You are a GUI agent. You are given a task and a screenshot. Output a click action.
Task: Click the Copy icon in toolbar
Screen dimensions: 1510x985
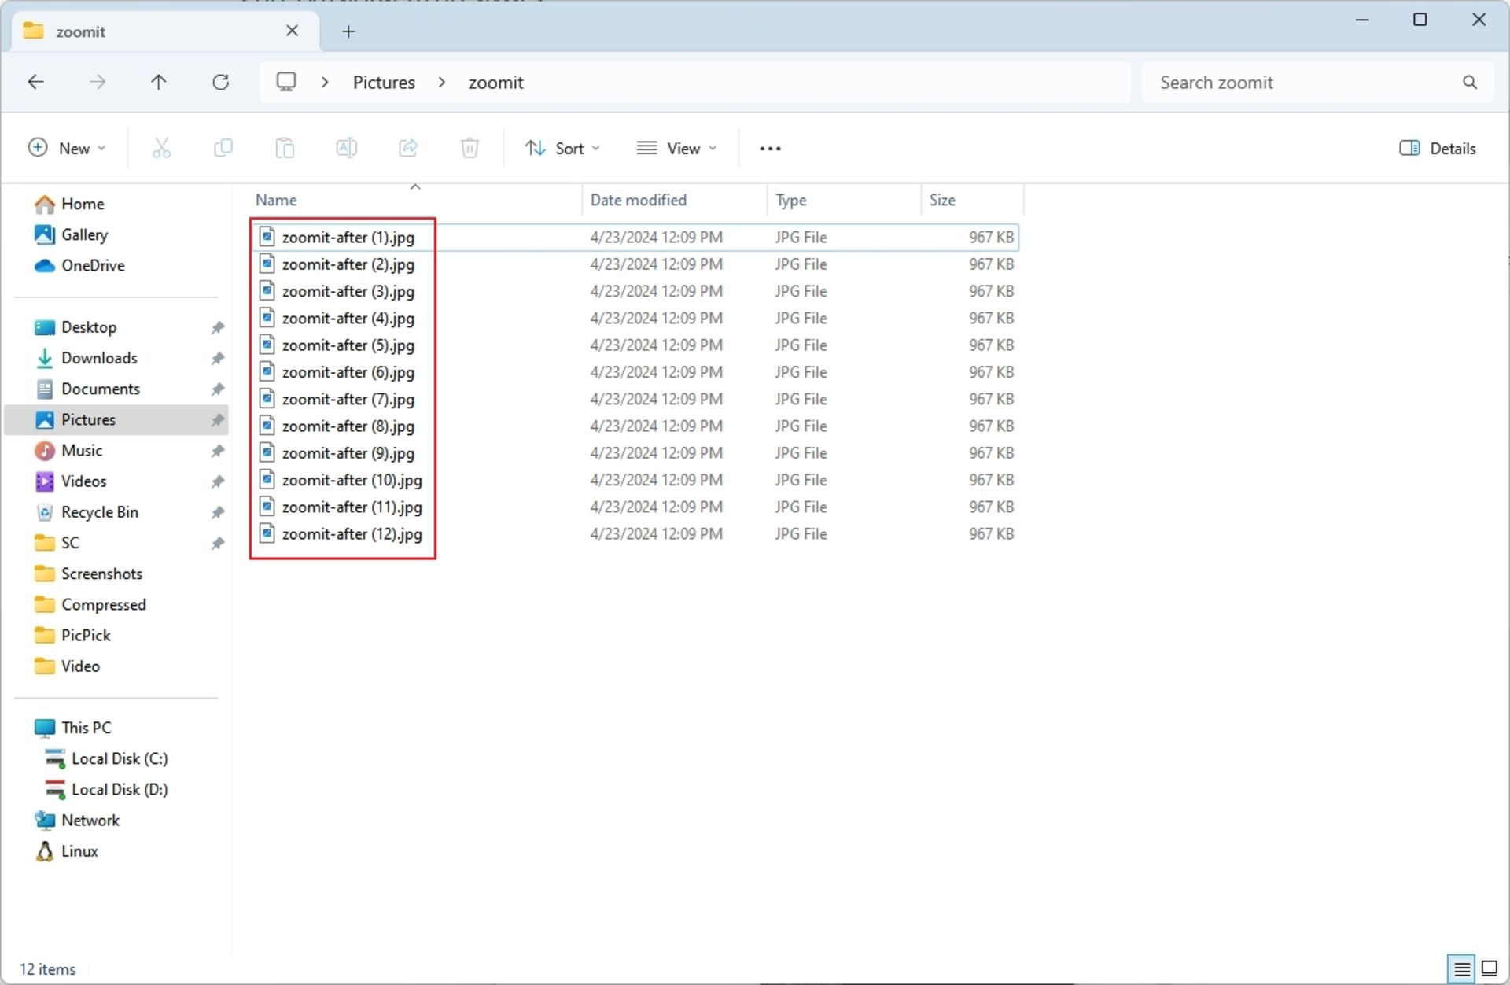tap(223, 147)
